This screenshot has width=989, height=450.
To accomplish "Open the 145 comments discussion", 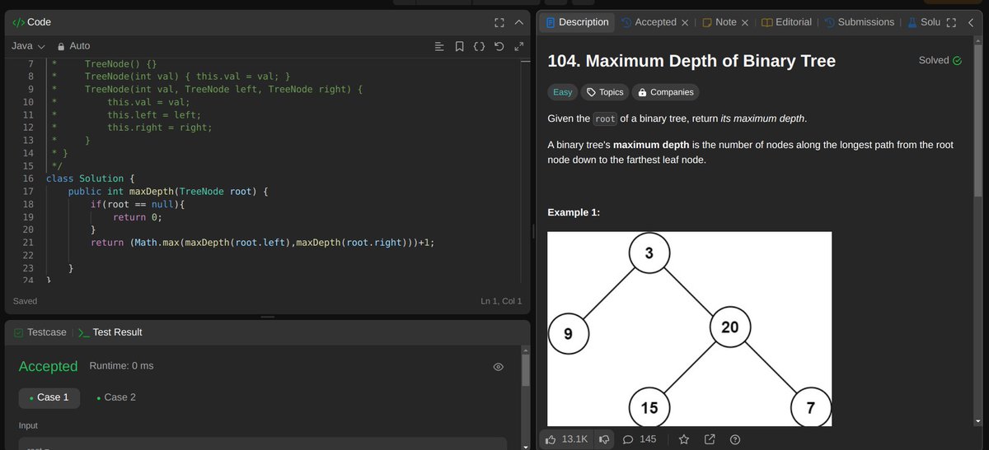I will (x=640, y=439).
